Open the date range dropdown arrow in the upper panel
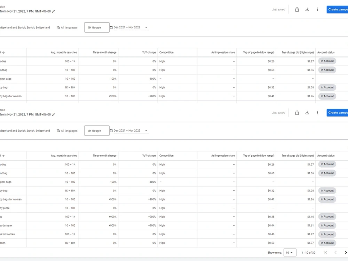The image size is (348, 261). tap(146, 27)
